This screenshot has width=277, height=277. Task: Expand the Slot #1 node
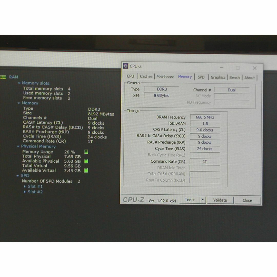[x=25, y=186]
